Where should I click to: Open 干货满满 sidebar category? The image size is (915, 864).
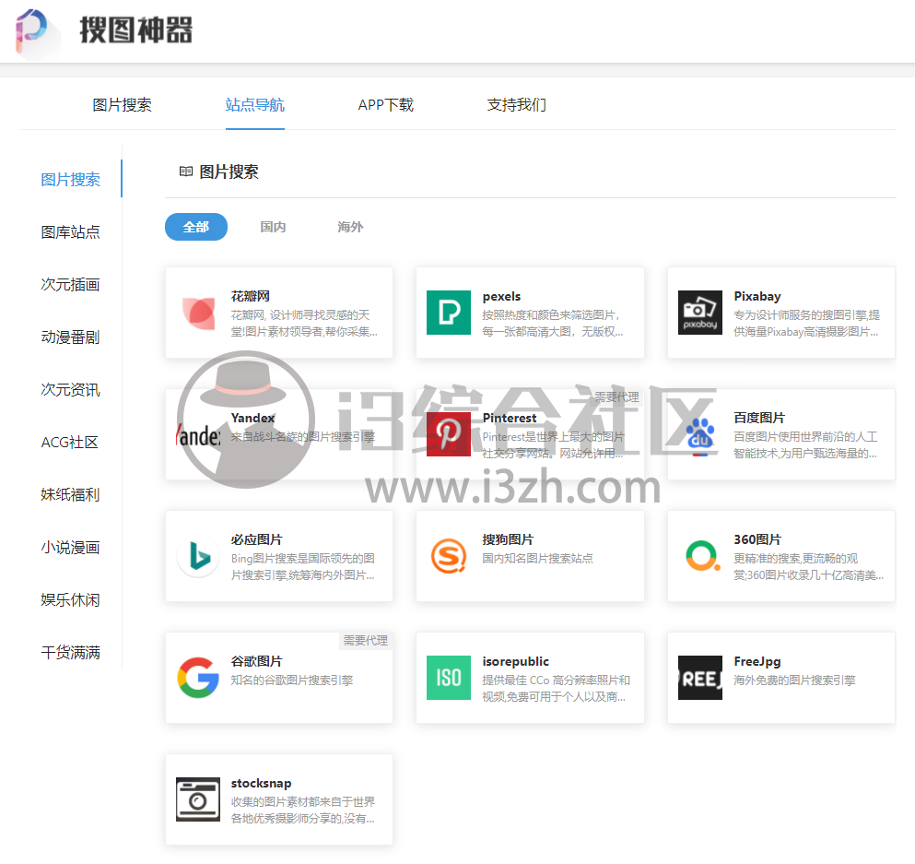click(x=71, y=653)
